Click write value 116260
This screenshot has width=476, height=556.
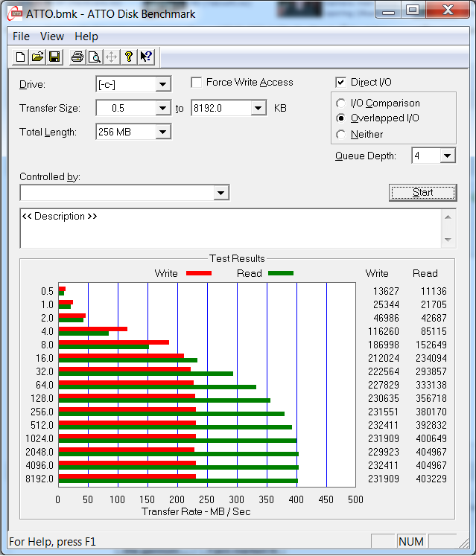point(384,331)
